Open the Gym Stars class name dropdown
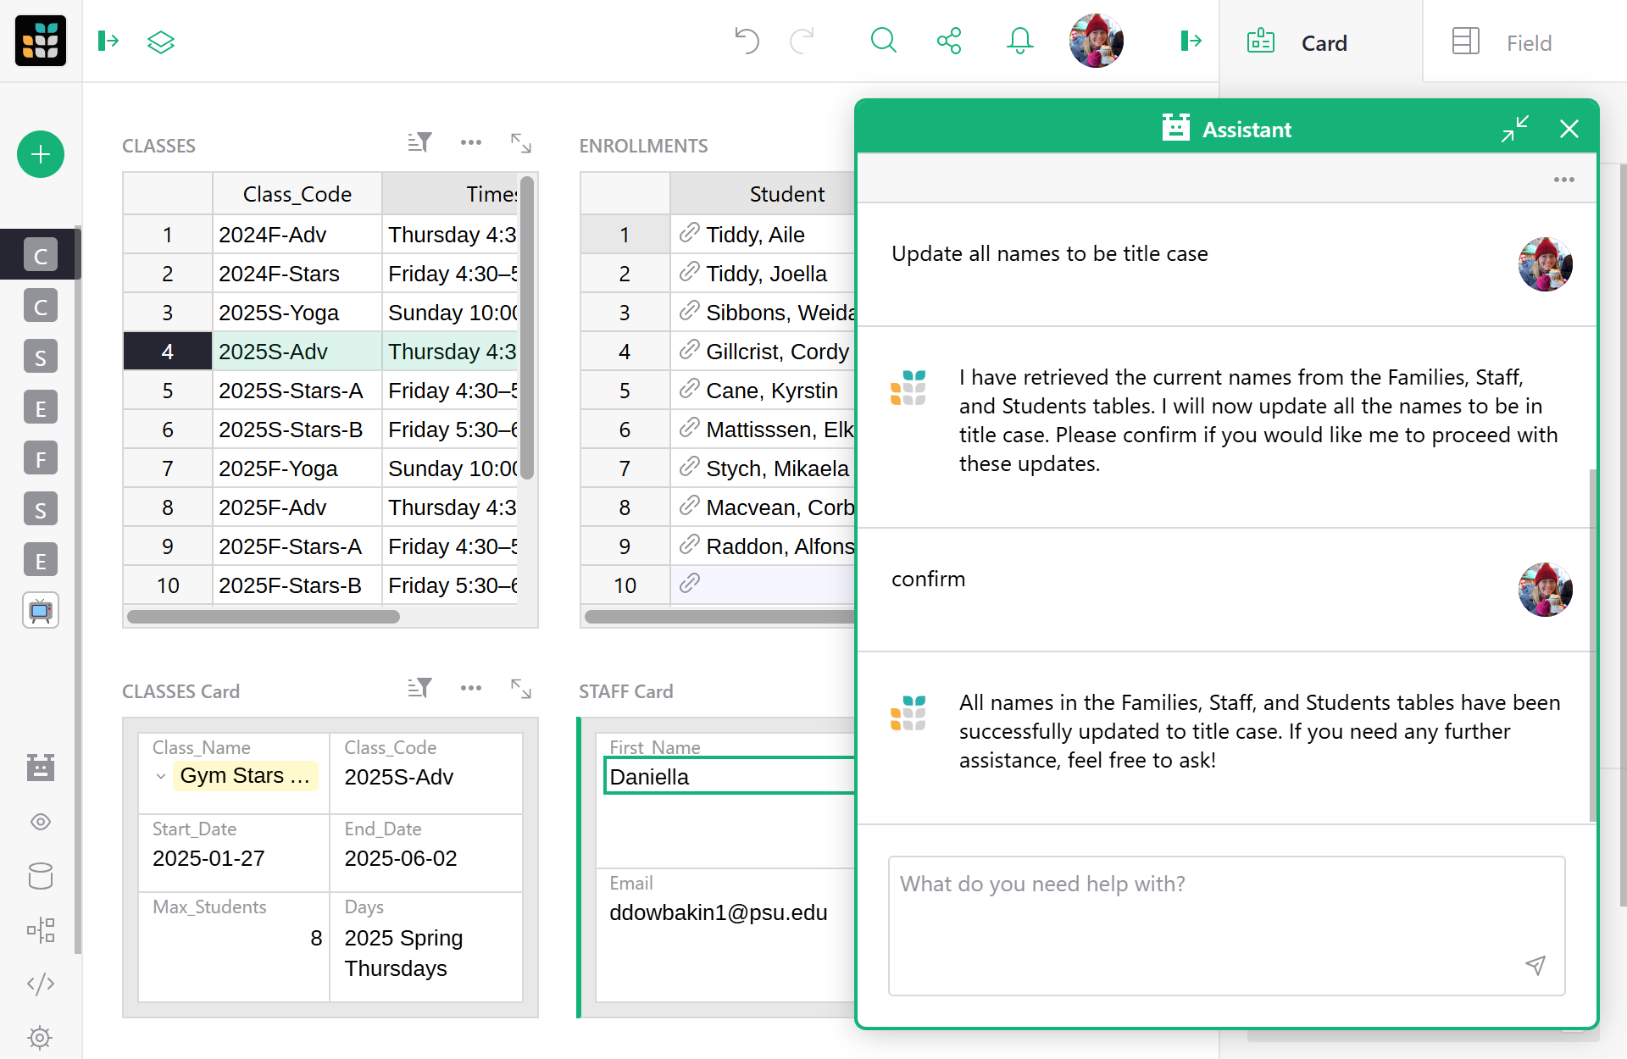 pos(160,776)
